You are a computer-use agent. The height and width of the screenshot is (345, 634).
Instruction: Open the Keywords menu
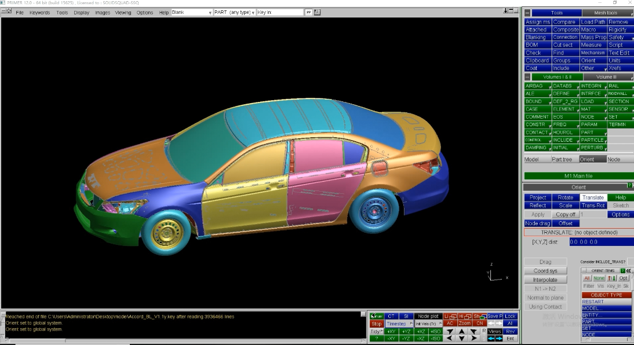pyautogui.click(x=39, y=12)
